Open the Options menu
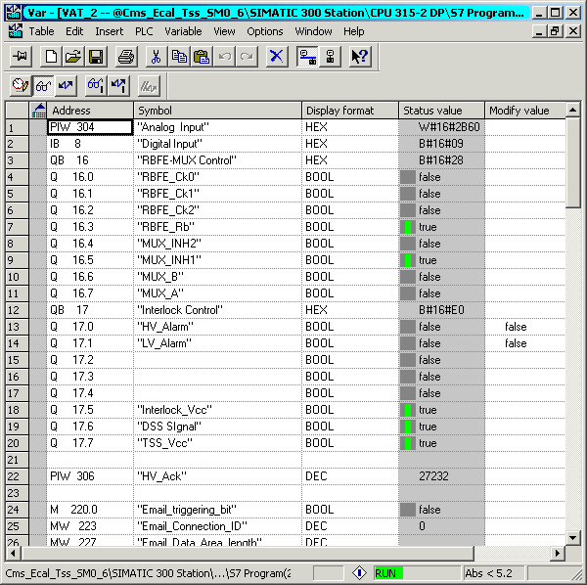This screenshot has width=587, height=585. pos(265,31)
